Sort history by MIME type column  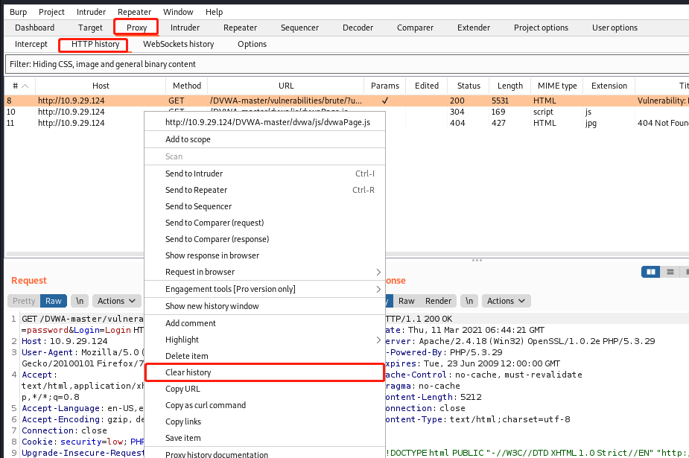557,86
